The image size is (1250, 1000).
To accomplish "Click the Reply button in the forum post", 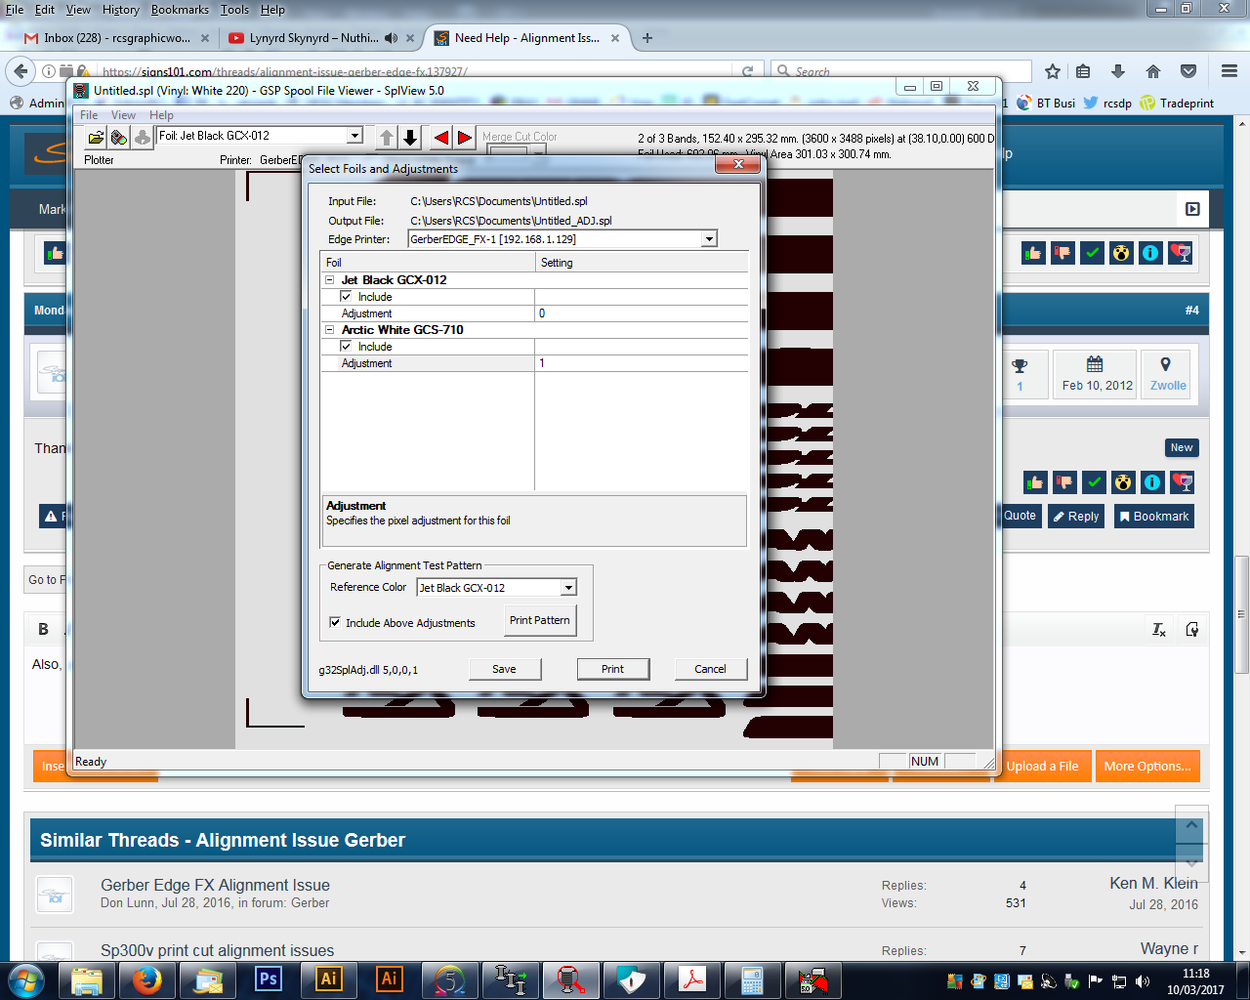I will click(x=1076, y=516).
